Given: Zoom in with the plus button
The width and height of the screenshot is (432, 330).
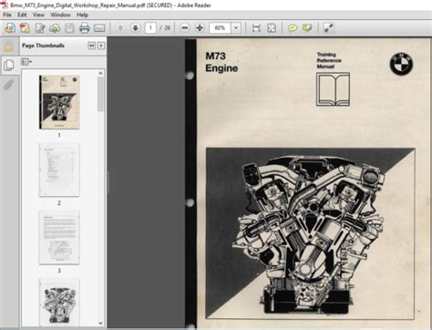Looking at the screenshot, I should tap(200, 28).
